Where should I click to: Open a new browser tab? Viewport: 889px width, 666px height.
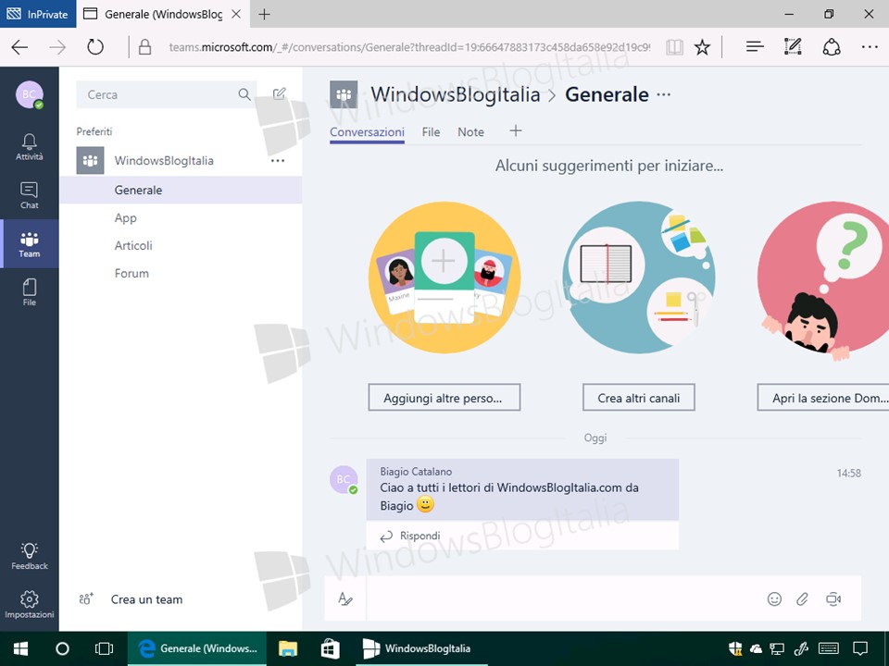pos(264,14)
